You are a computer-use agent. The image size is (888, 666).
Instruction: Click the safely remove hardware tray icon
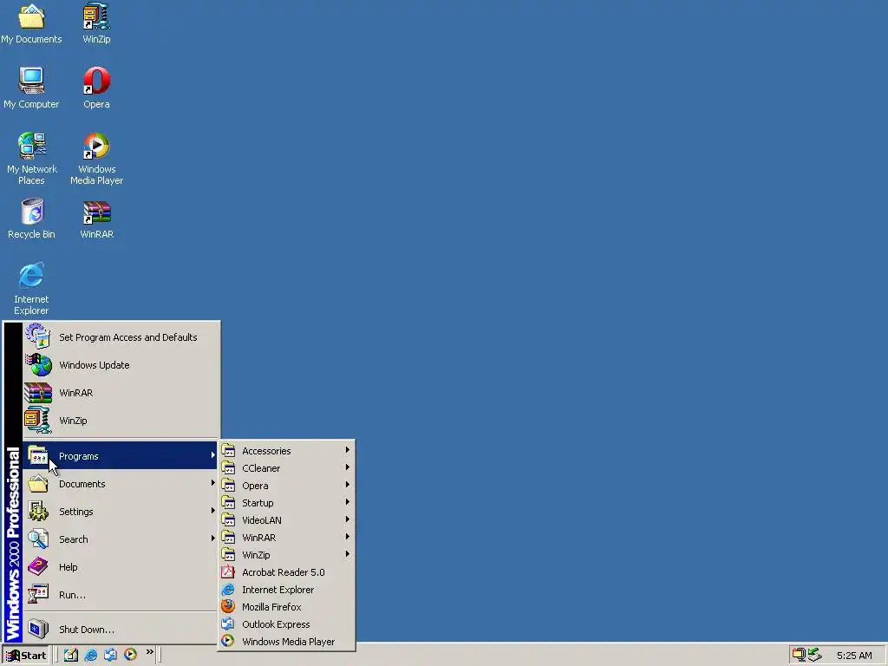coord(814,655)
